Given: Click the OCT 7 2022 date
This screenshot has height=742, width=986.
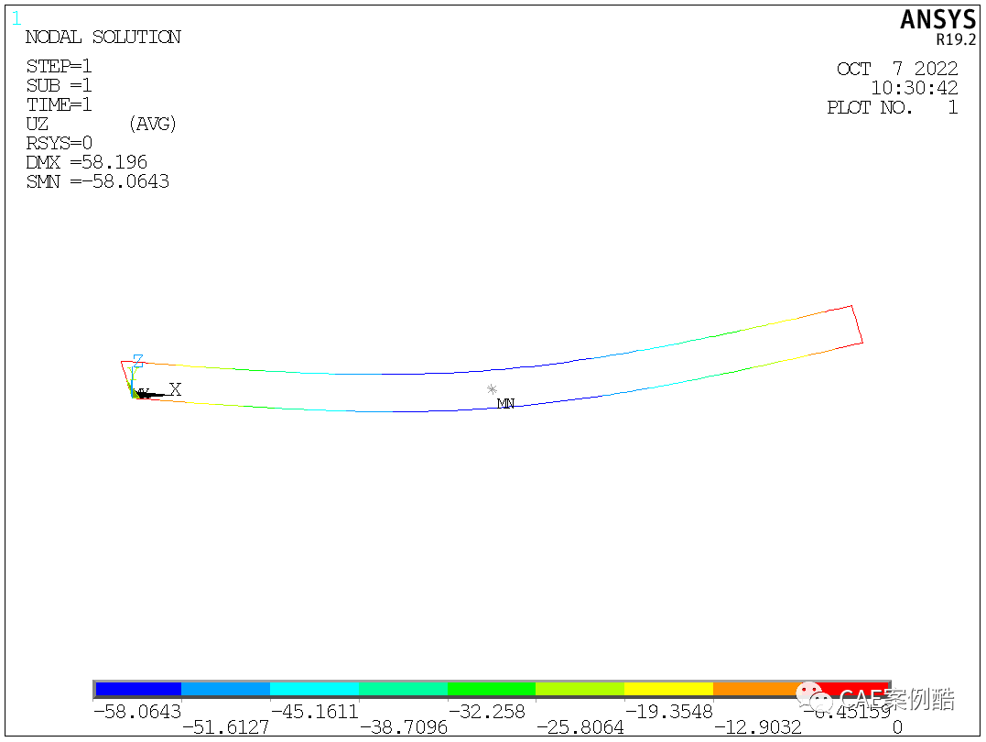Looking at the screenshot, I should coord(896,69).
